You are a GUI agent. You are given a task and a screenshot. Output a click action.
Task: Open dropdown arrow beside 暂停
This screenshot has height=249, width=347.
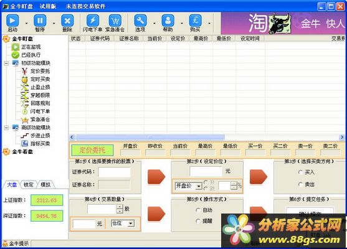point(54,23)
